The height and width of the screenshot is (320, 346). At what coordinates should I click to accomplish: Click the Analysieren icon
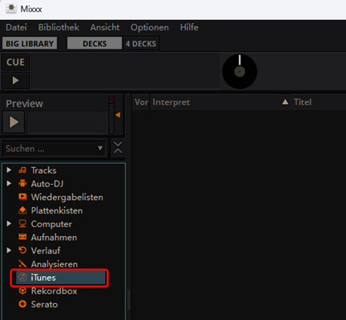click(x=22, y=264)
